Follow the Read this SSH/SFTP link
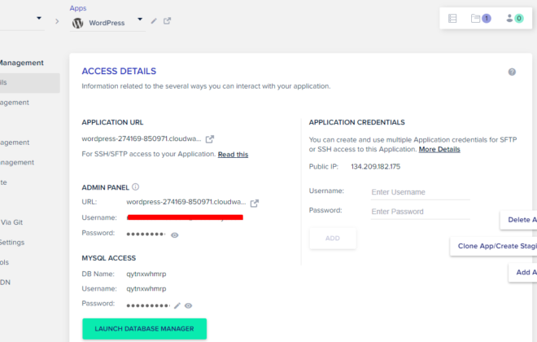The image size is (537, 342). (233, 155)
